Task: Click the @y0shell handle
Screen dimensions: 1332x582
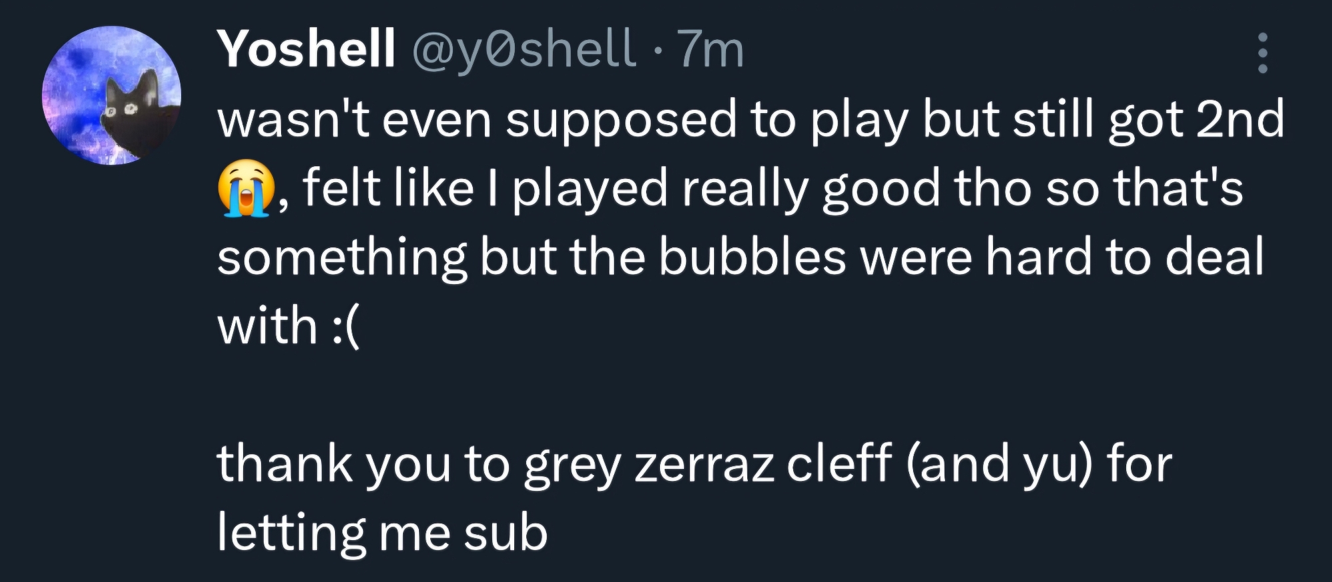Action: click(x=524, y=49)
